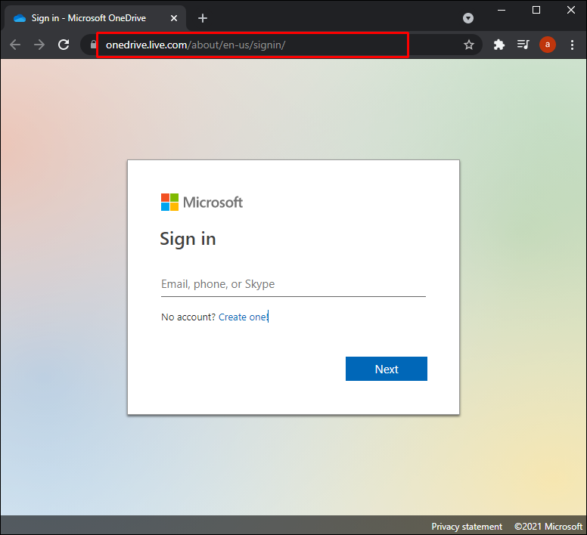View site info via the padlock icon

click(x=94, y=45)
